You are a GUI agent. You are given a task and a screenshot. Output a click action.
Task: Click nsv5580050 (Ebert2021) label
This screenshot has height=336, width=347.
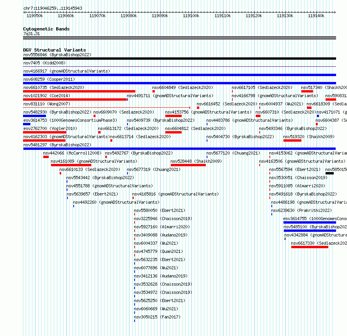[159, 210]
